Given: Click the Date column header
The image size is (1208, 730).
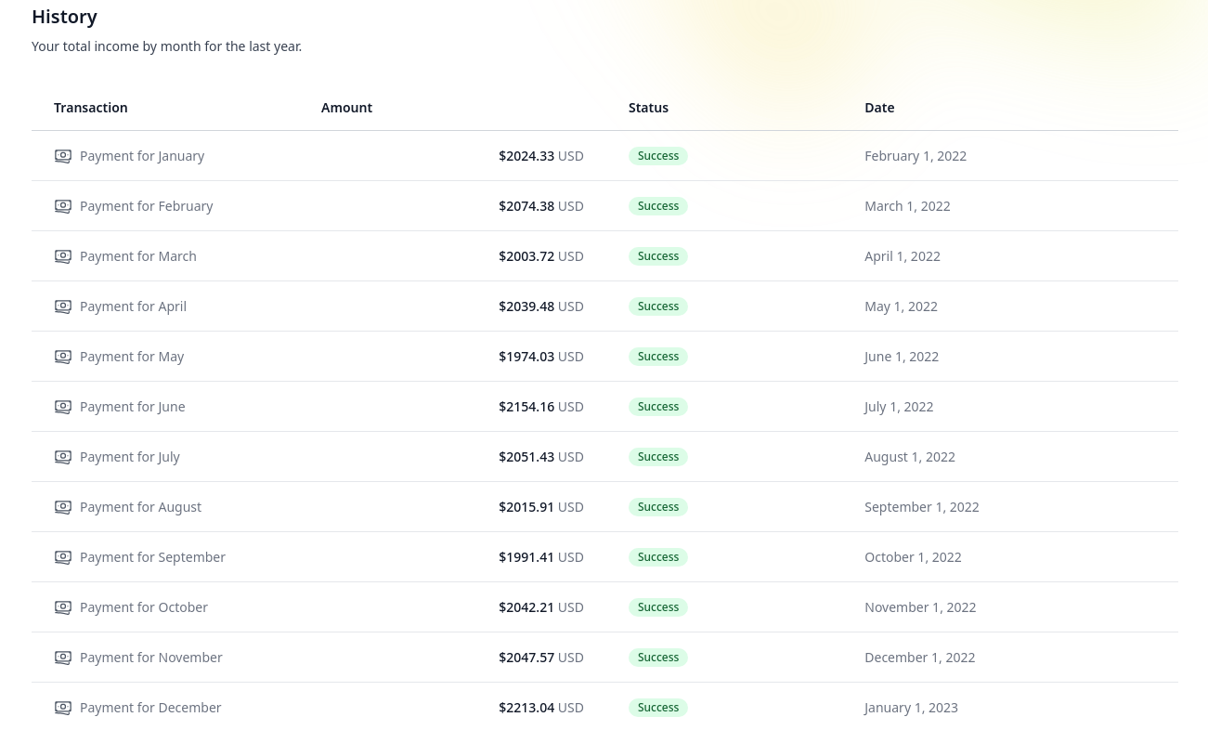Looking at the screenshot, I should [x=879, y=108].
